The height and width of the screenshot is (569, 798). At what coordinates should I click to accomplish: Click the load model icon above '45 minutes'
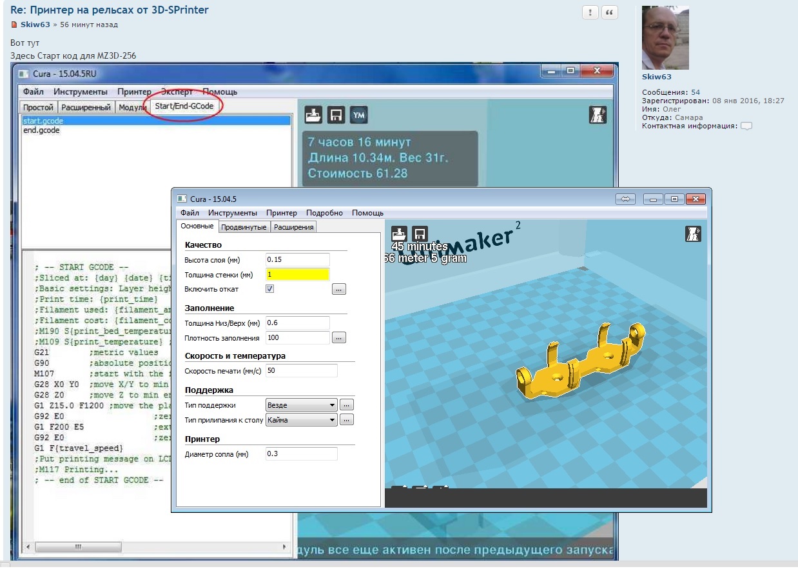coord(400,234)
